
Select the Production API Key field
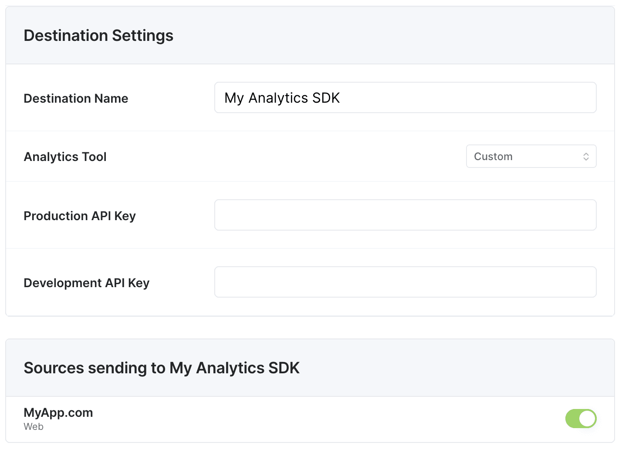click(x=405, y=214)
